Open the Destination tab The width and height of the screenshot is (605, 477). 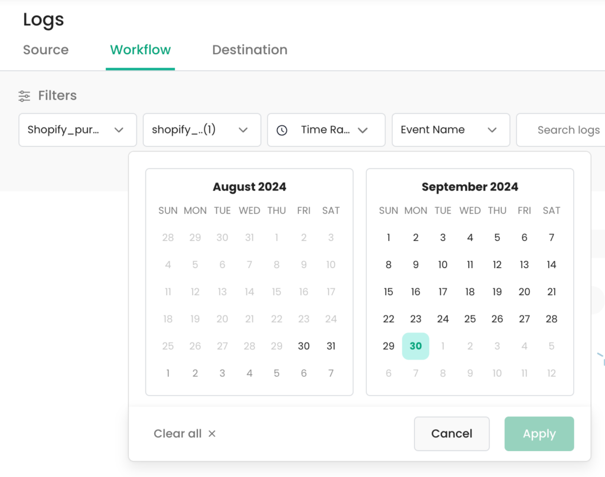(250, 50)
